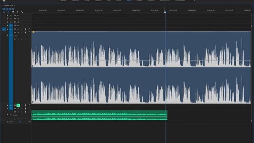Lock the topmost video track
This screenshot has height=143, width=254.
point(7,15)
